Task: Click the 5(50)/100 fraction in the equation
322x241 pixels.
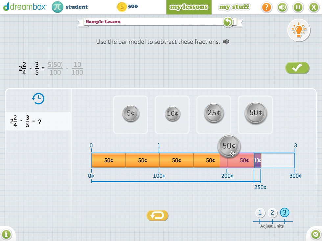Action: [x=55, y=68]
